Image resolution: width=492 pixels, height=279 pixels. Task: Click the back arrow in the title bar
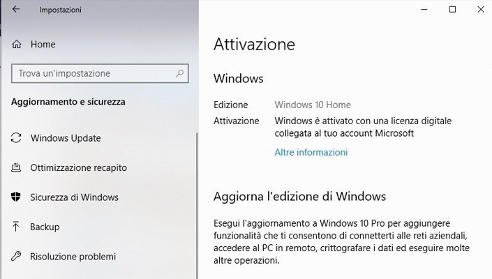point(17,10)
